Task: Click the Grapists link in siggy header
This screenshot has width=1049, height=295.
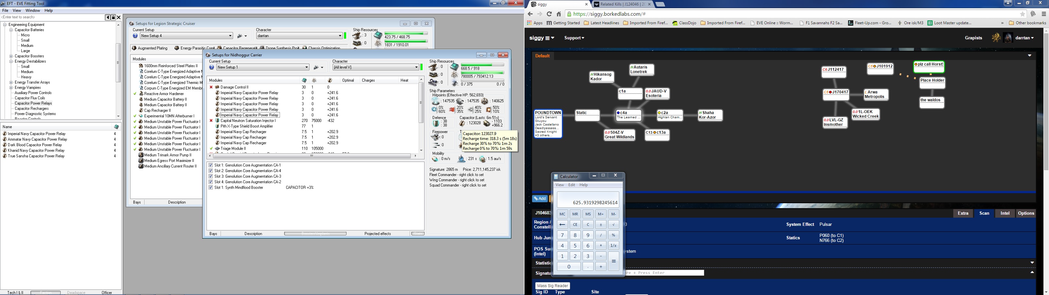Action: [973, 38]
